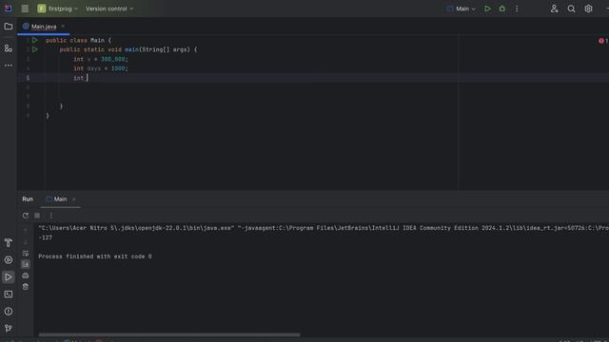Open the Terminal tool window
Image resolution: width=609 pixels, height=342 pixels.
coord(9,294)
